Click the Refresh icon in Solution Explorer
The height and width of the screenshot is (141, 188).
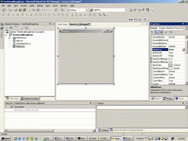[x=16, y=28]
